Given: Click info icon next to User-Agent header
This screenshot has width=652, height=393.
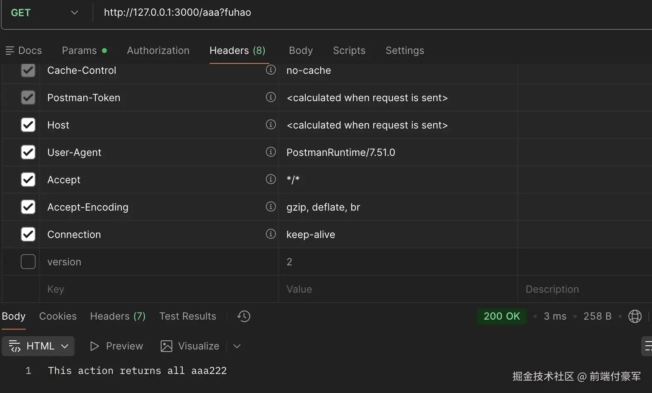Looking at the screenshot, I should click(270, 152).
